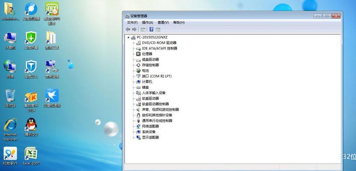
Task: Click the 设备管理器 title bar icon
Action: coord(127,16)
